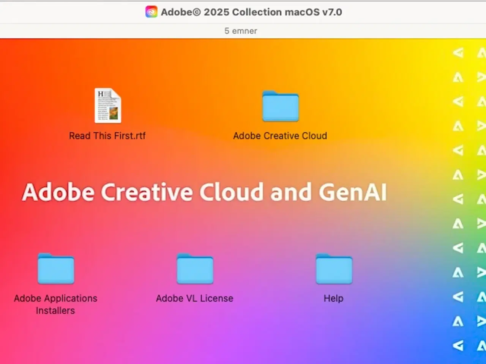486x364 pixels.
Task: Open the Adobe VL License folder icon
Action: pos(195,268)
